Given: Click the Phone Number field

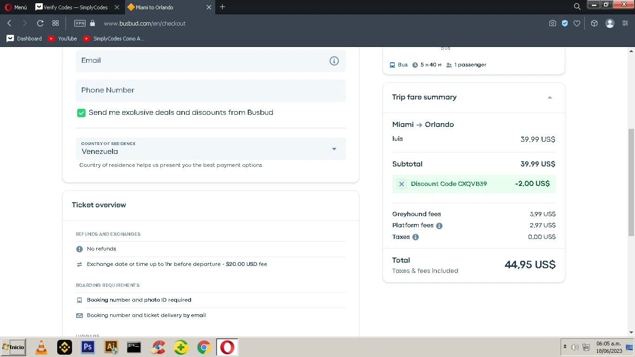Looking at the screenshot, I should (x=211, y=90).
